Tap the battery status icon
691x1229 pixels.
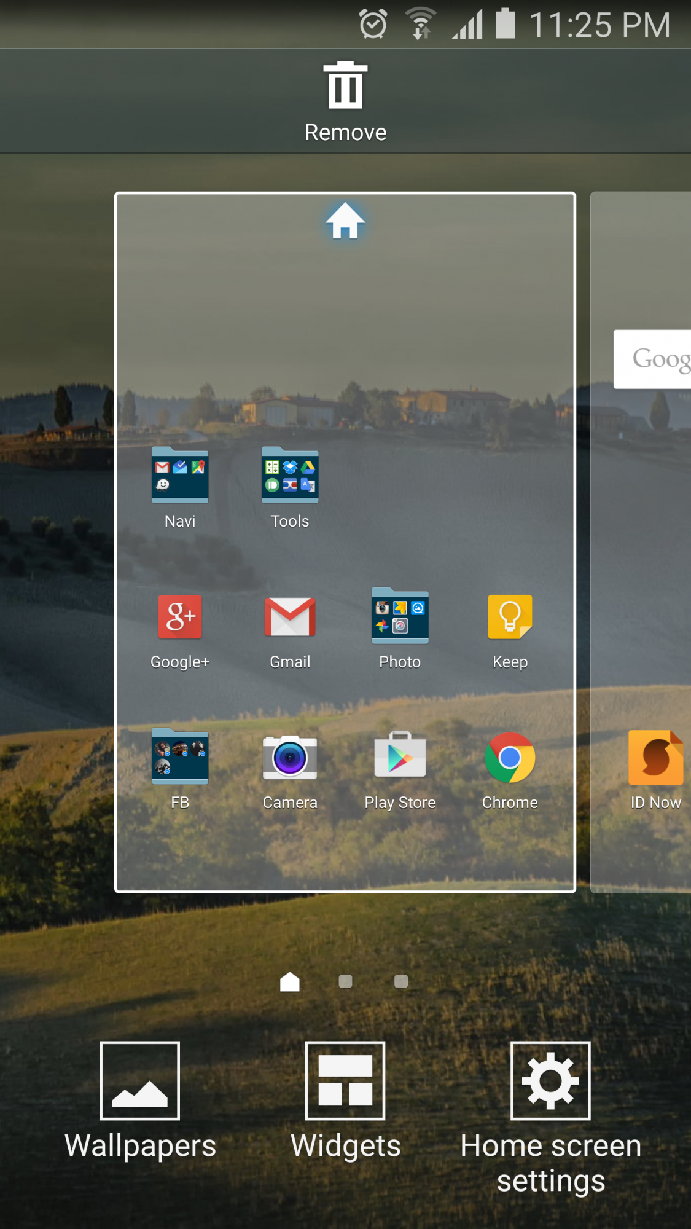505,23
